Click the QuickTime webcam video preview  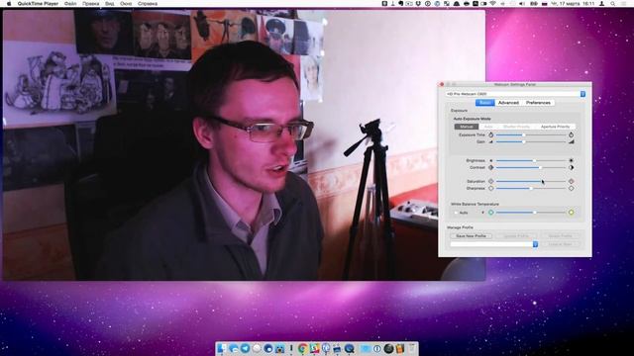tap(244, 144)
